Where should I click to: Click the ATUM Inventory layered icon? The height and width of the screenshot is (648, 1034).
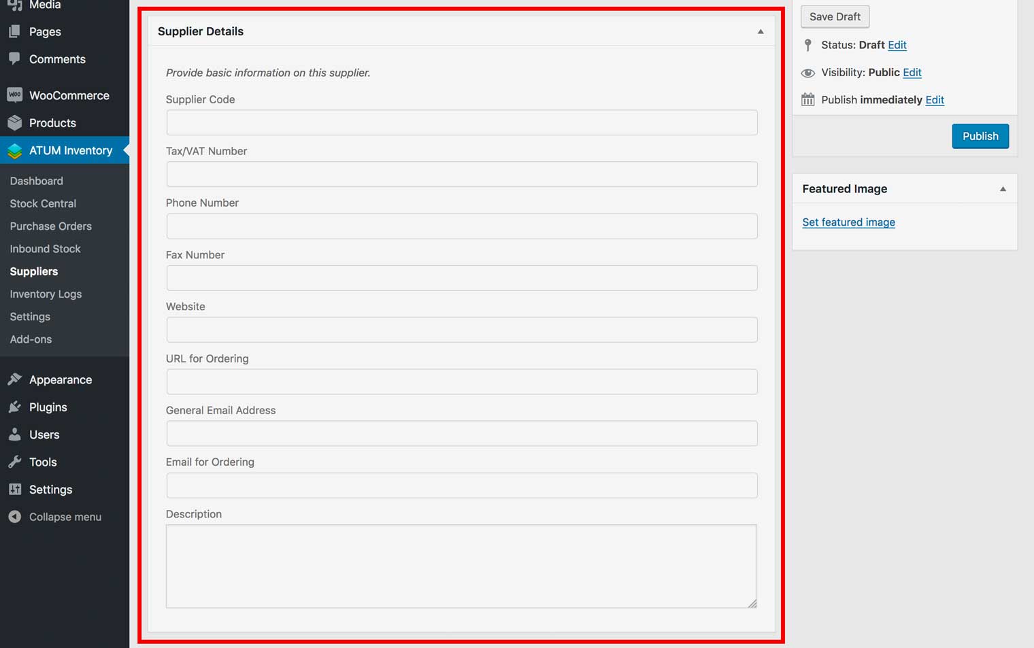[14, 151]
